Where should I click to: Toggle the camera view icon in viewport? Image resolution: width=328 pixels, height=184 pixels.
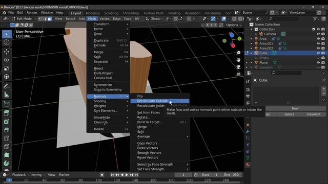(238, 67)
